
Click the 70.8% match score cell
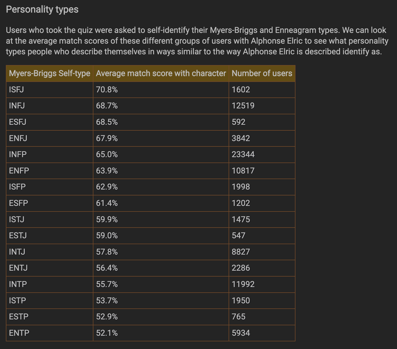pos(161,90)
